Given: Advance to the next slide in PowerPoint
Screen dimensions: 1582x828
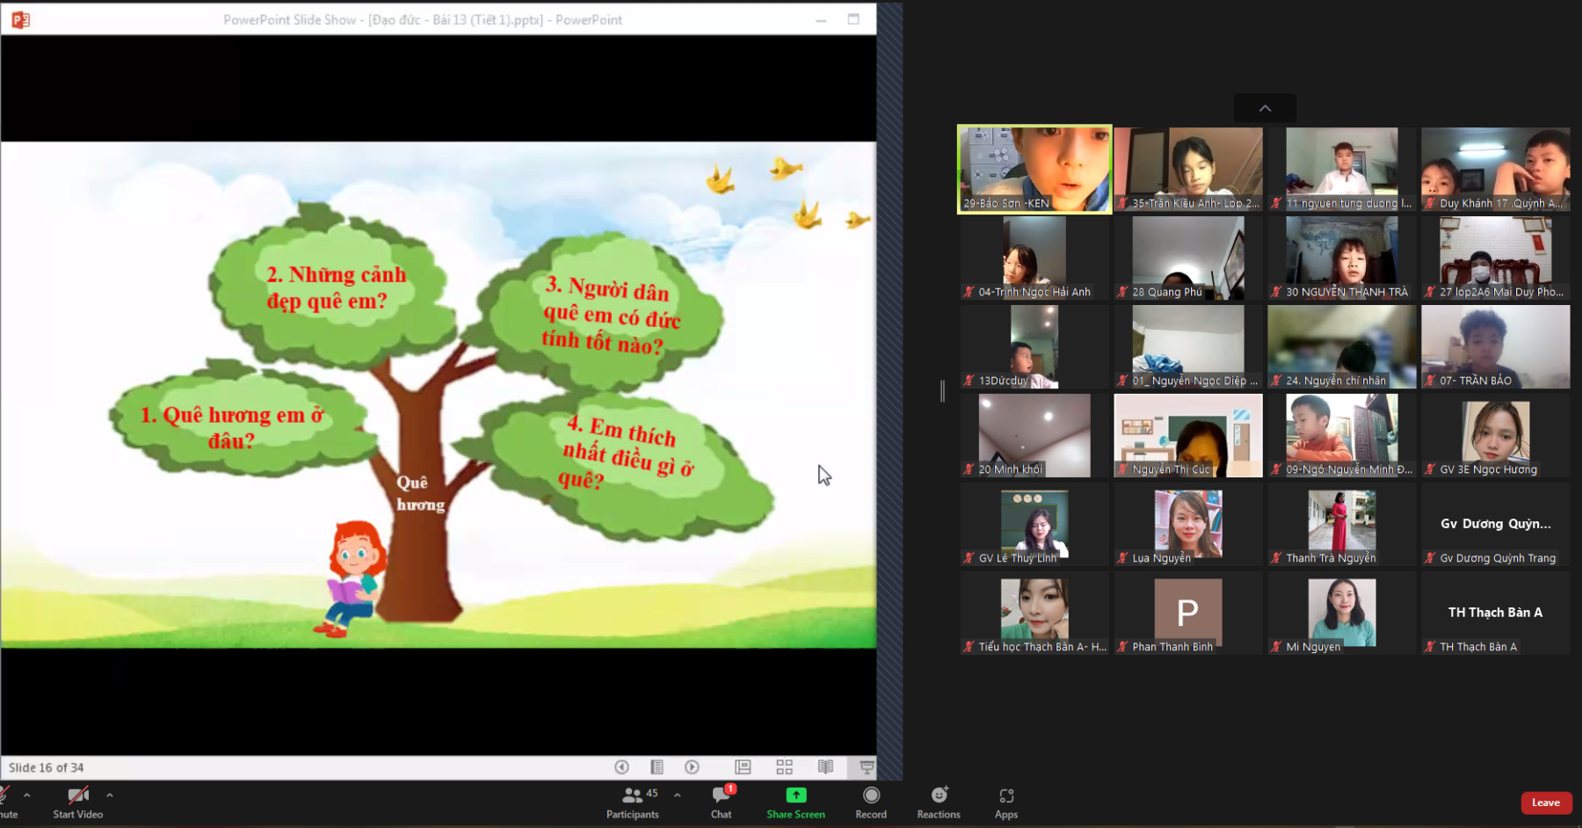Looking at the screenshot, I should click(692, 767).
